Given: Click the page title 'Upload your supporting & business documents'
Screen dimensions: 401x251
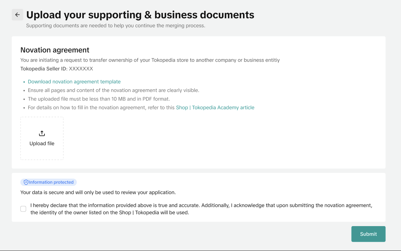Looking at the screenshot, I should [x=140, y=15].
